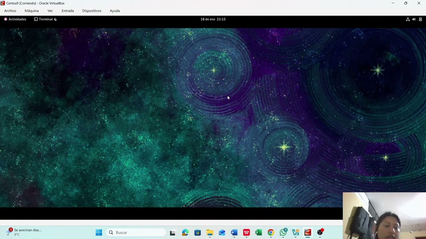
Task: Open the Ver menu
Action: (50, 11)
